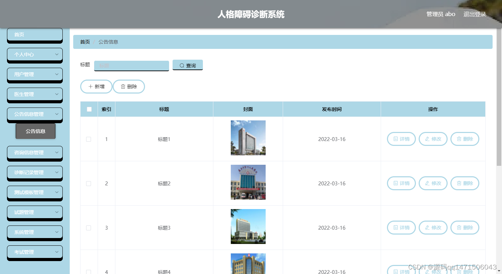Open the cover thumbnail for 标题3
Image resolution: width=502 pixels, height=274 pixels.
[x=248, y=227]
